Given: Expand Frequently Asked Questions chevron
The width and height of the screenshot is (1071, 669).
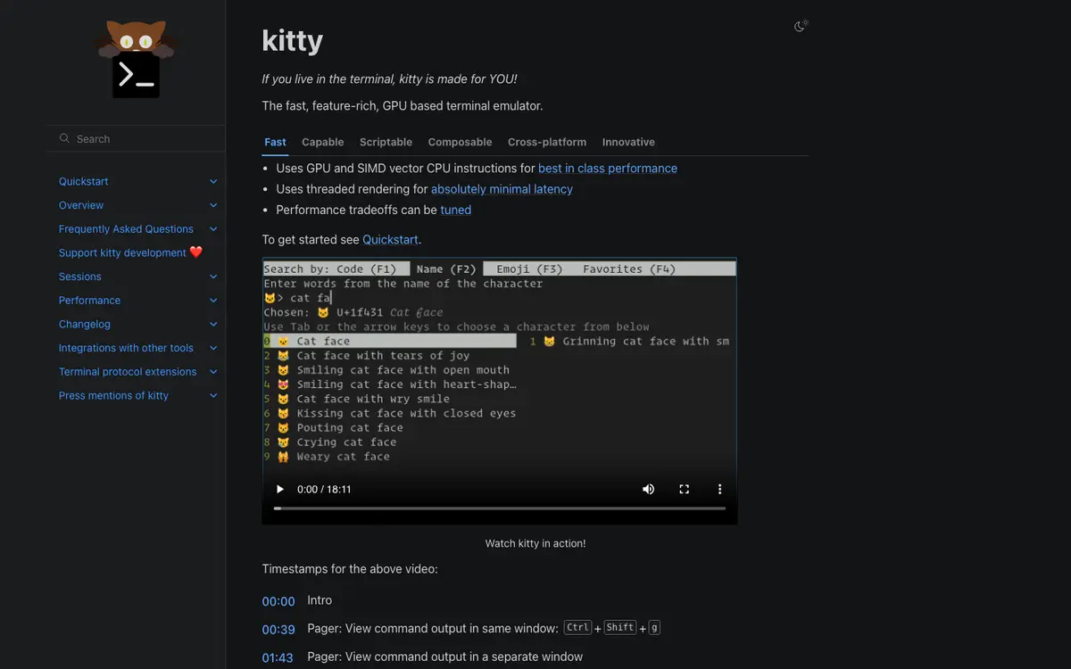Looking at the screenshot, I should [213, 229].
